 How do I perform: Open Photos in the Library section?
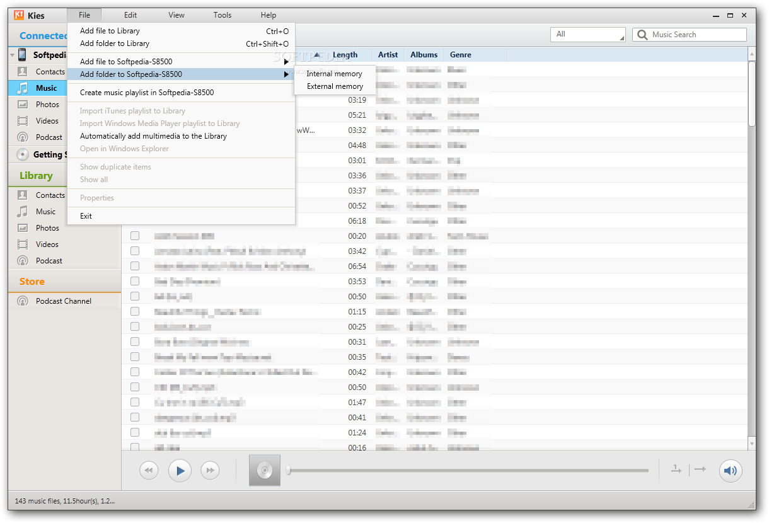47,228
